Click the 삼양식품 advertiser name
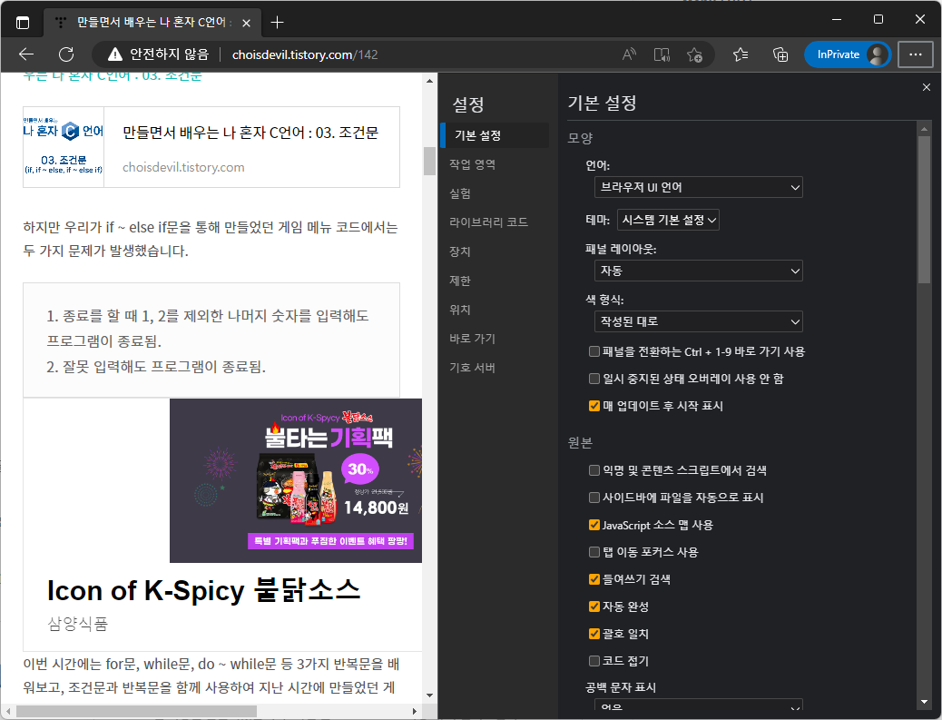This screenshot has width=942, height=720. pyautogui.click(x=77, y=624)
